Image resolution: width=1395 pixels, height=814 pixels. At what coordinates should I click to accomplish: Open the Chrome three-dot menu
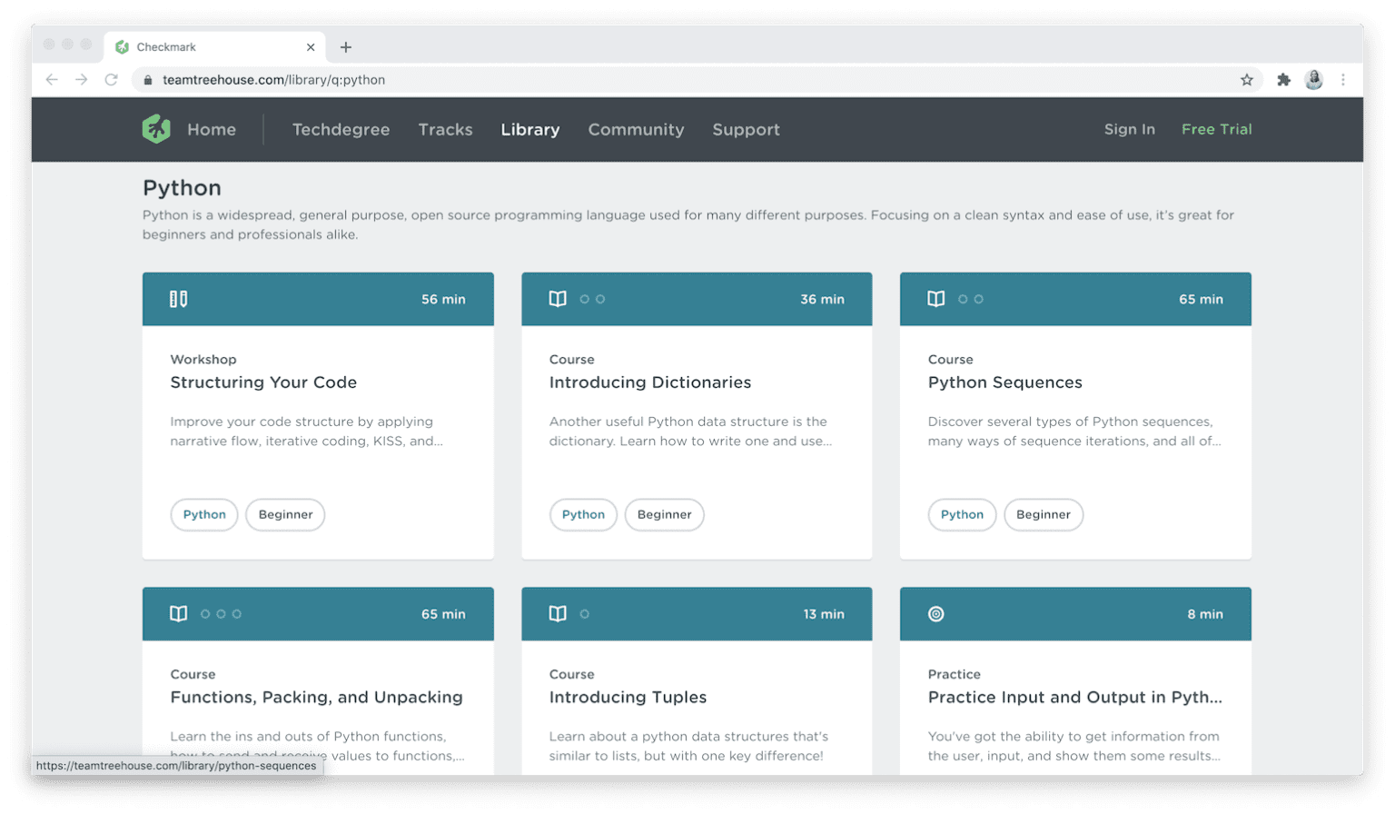1344,79
